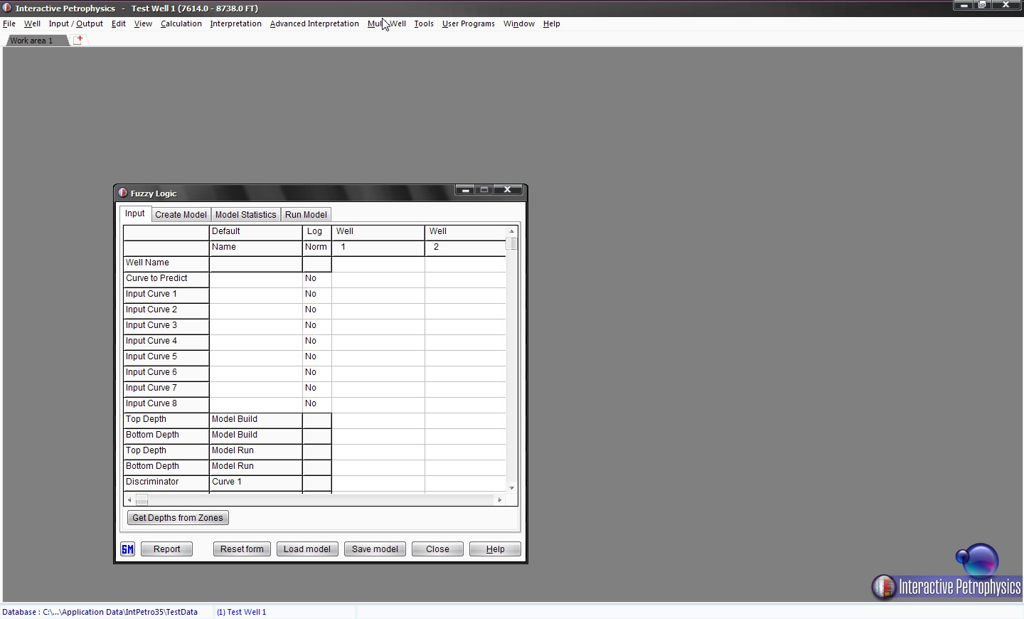Open the Tools menu
The image size is (1024, 619).
click(x=424, y=23)
